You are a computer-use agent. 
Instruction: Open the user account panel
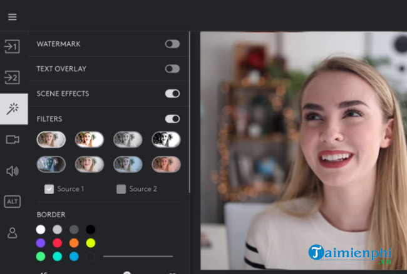click(x=12, y=233)
